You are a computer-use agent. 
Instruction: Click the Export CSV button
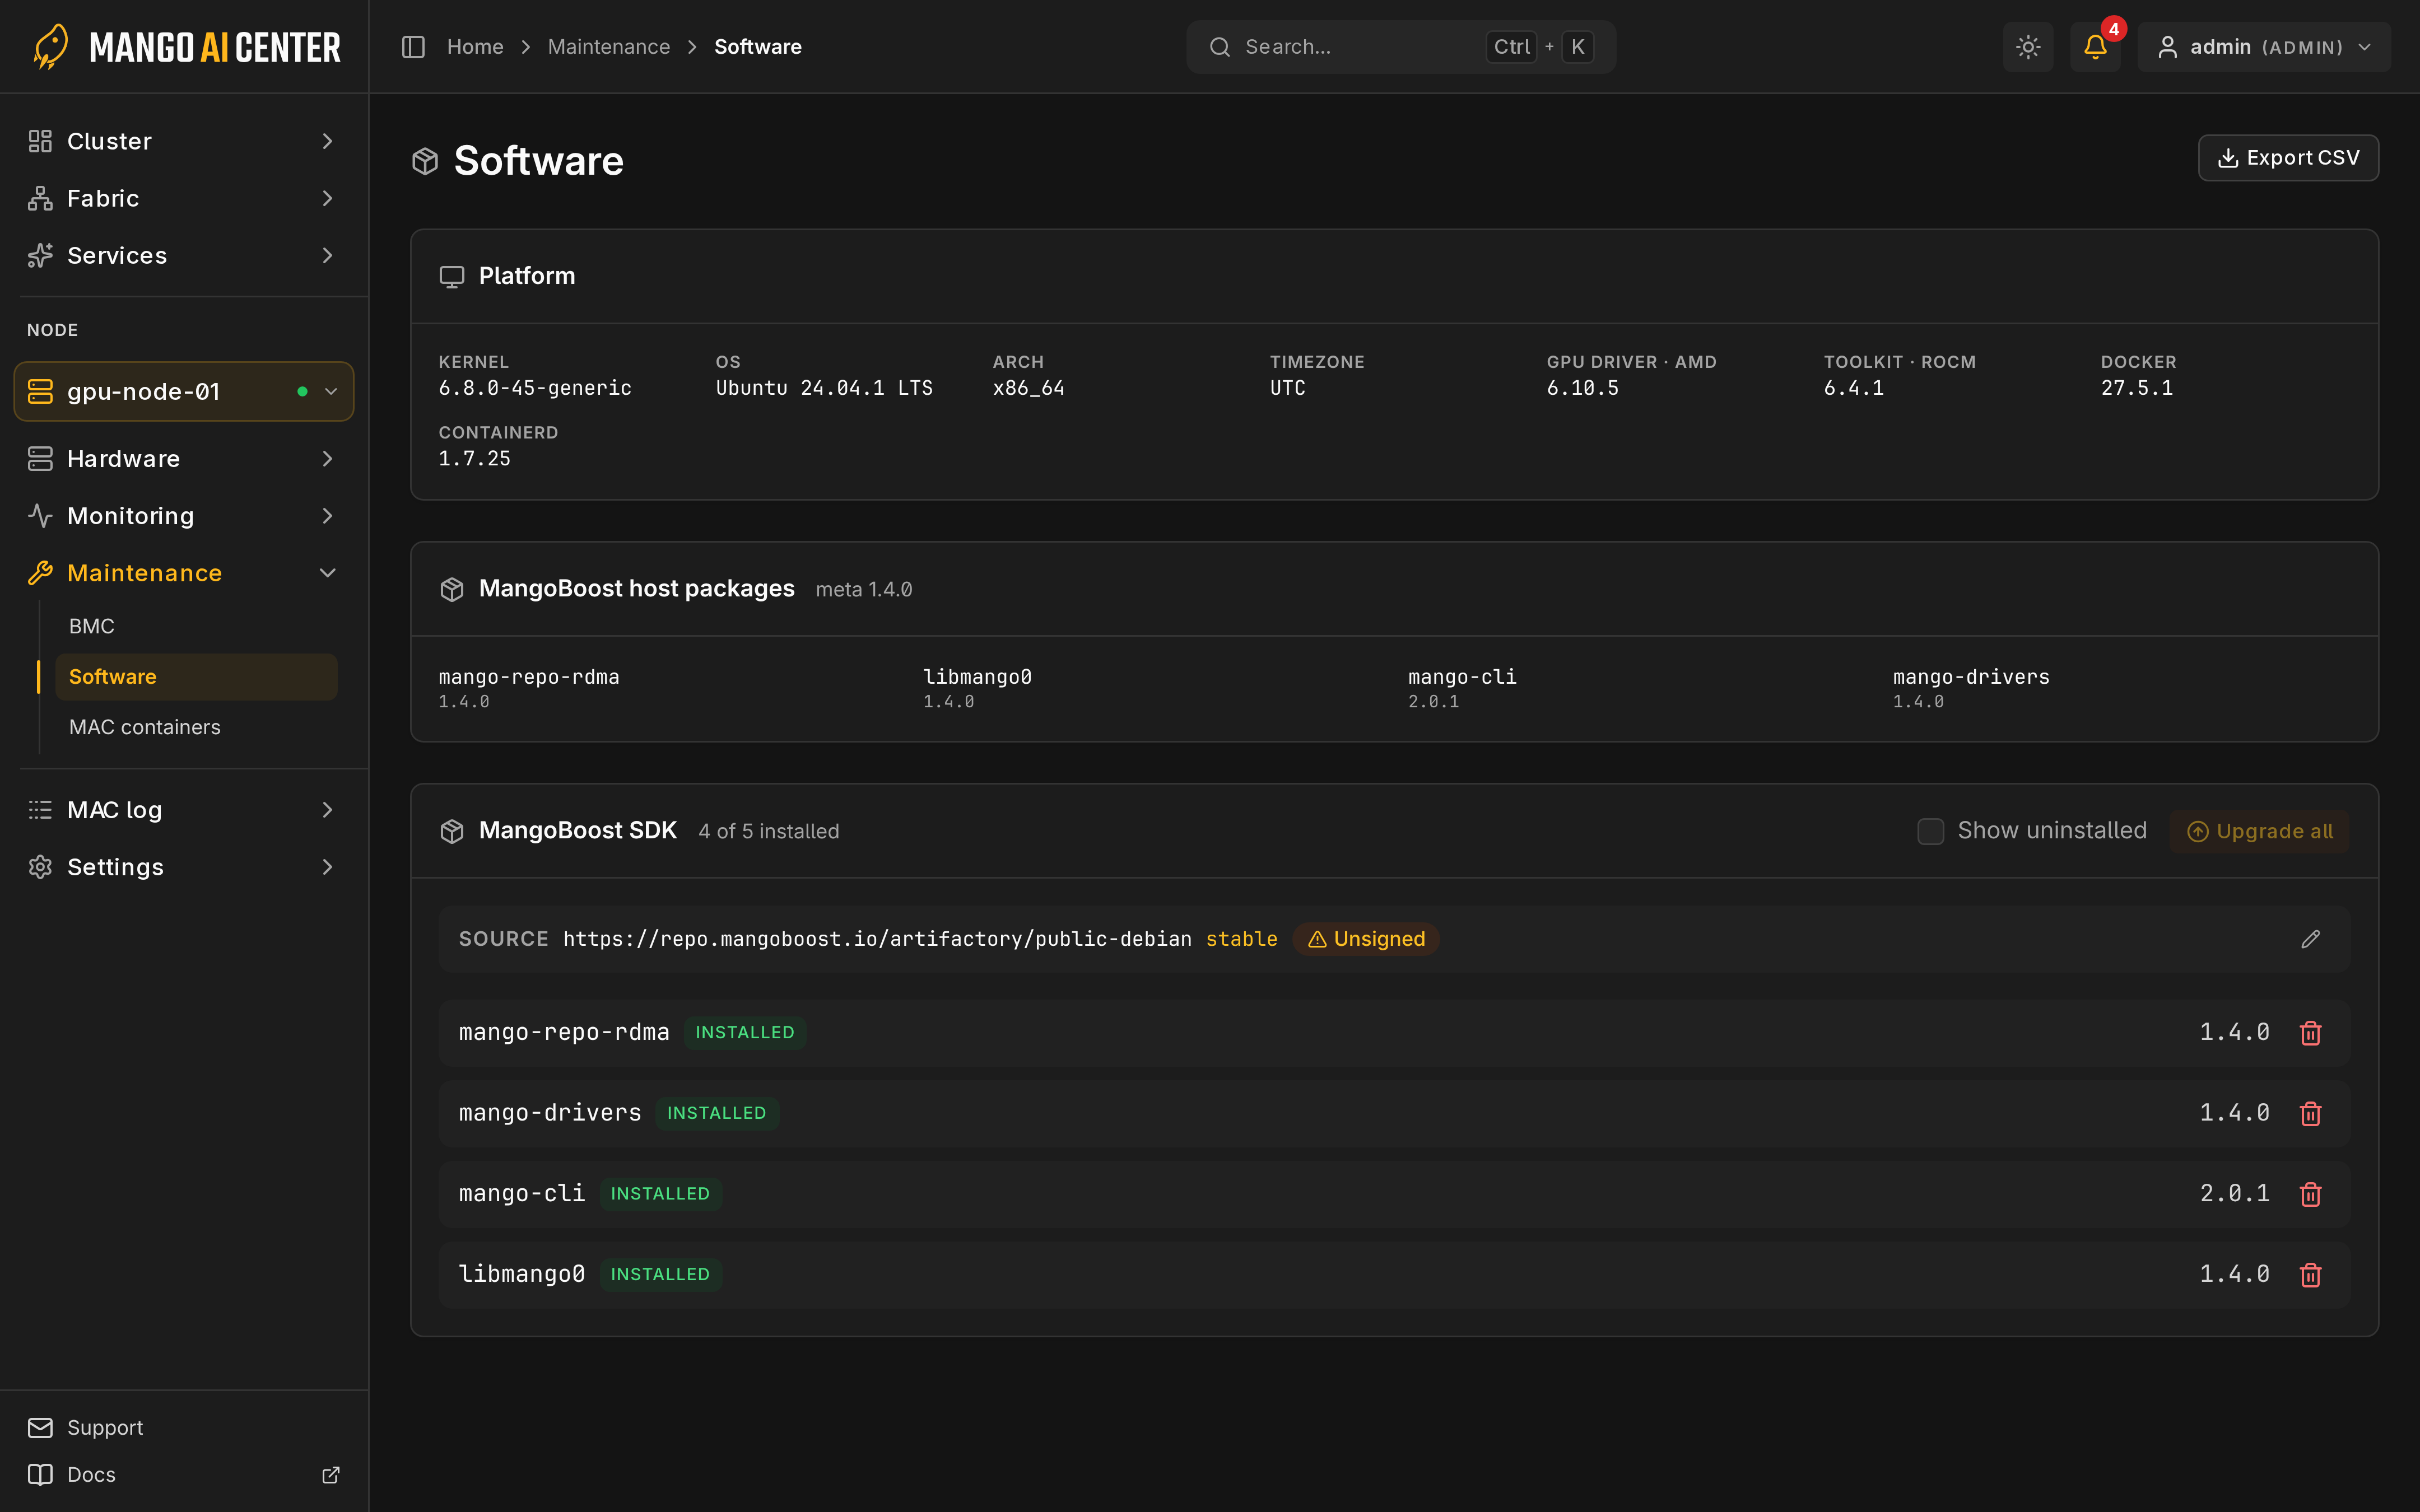click(2288, 158)
